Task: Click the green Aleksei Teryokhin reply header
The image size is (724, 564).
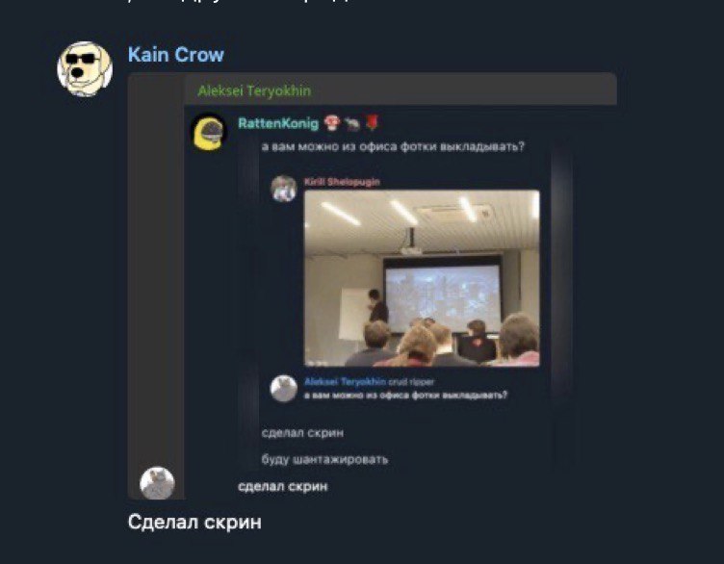Action: pyautogui.click(x=254, y=90)
